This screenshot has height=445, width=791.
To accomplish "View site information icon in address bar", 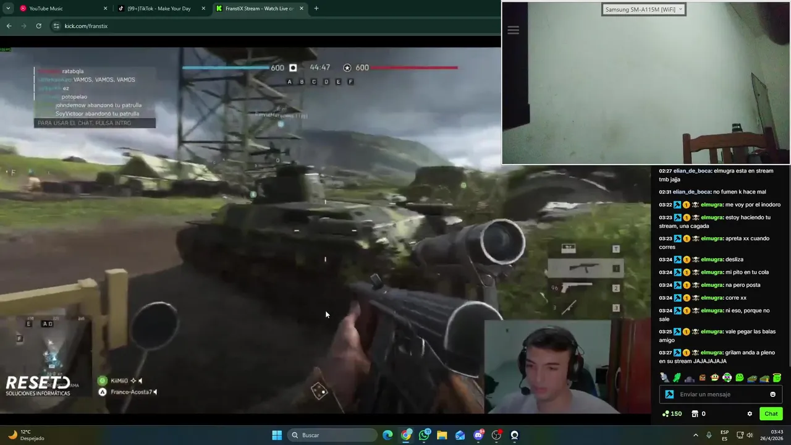I will [56, 26].
